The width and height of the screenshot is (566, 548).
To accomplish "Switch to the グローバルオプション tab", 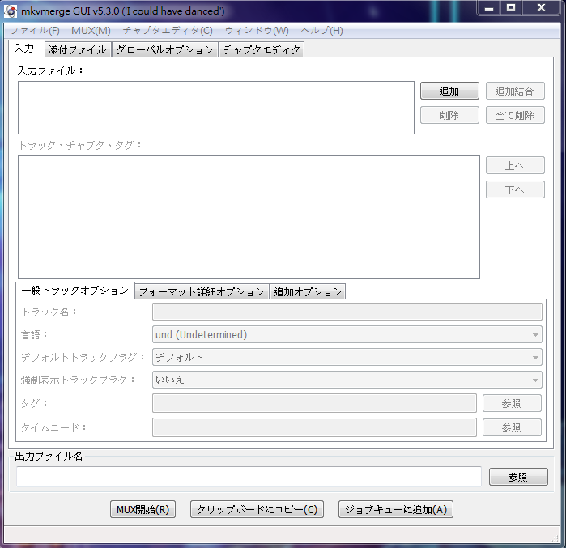I will tap(165, 50).
